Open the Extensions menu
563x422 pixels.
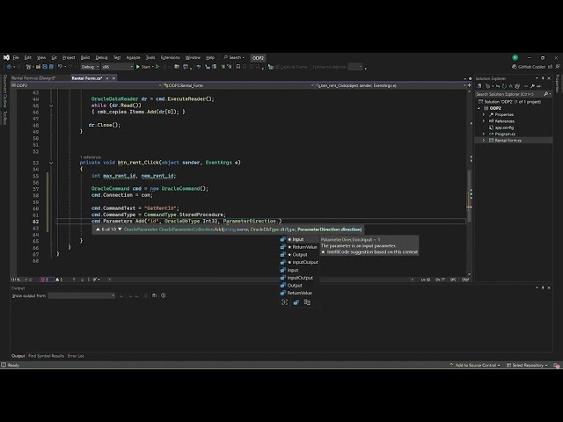(170, 57)
